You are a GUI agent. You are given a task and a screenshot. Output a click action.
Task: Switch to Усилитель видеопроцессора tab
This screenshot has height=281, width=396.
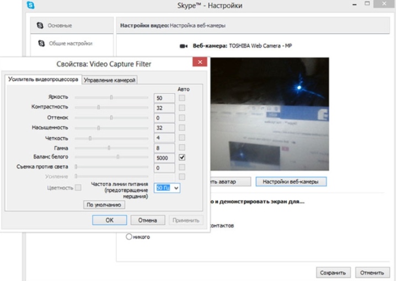[43, 79]
